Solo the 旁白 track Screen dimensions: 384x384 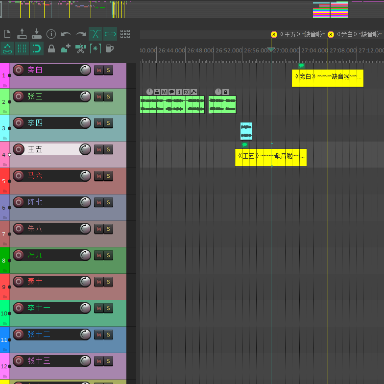(108, 71)
